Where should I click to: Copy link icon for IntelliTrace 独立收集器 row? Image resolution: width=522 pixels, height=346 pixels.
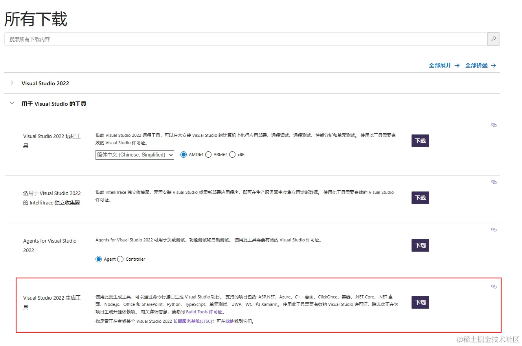[x=494, y=182]
